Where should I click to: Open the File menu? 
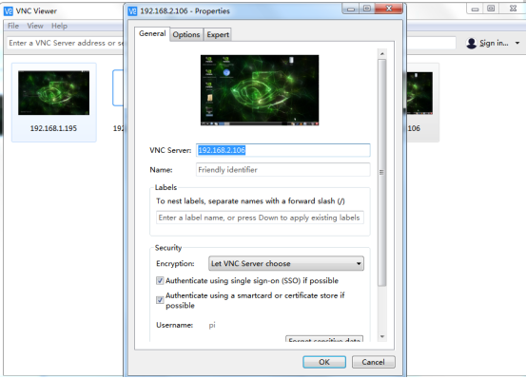pyautogui.click(x=13, y=26)
